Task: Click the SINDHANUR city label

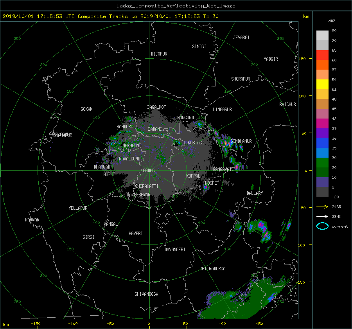Action: pyautogui.click(x=241, y=141)
